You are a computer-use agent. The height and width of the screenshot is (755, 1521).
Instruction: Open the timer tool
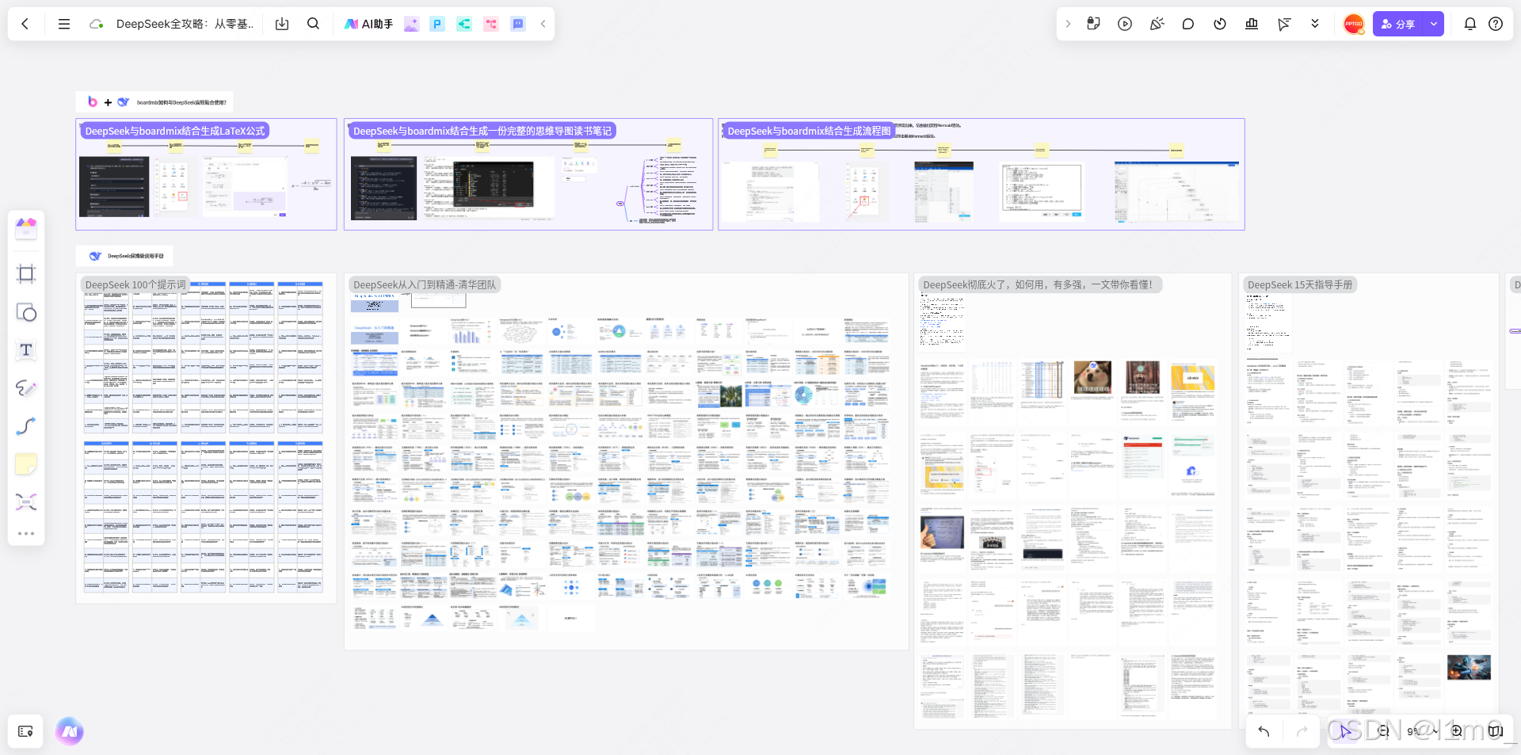pos(1220,24)
